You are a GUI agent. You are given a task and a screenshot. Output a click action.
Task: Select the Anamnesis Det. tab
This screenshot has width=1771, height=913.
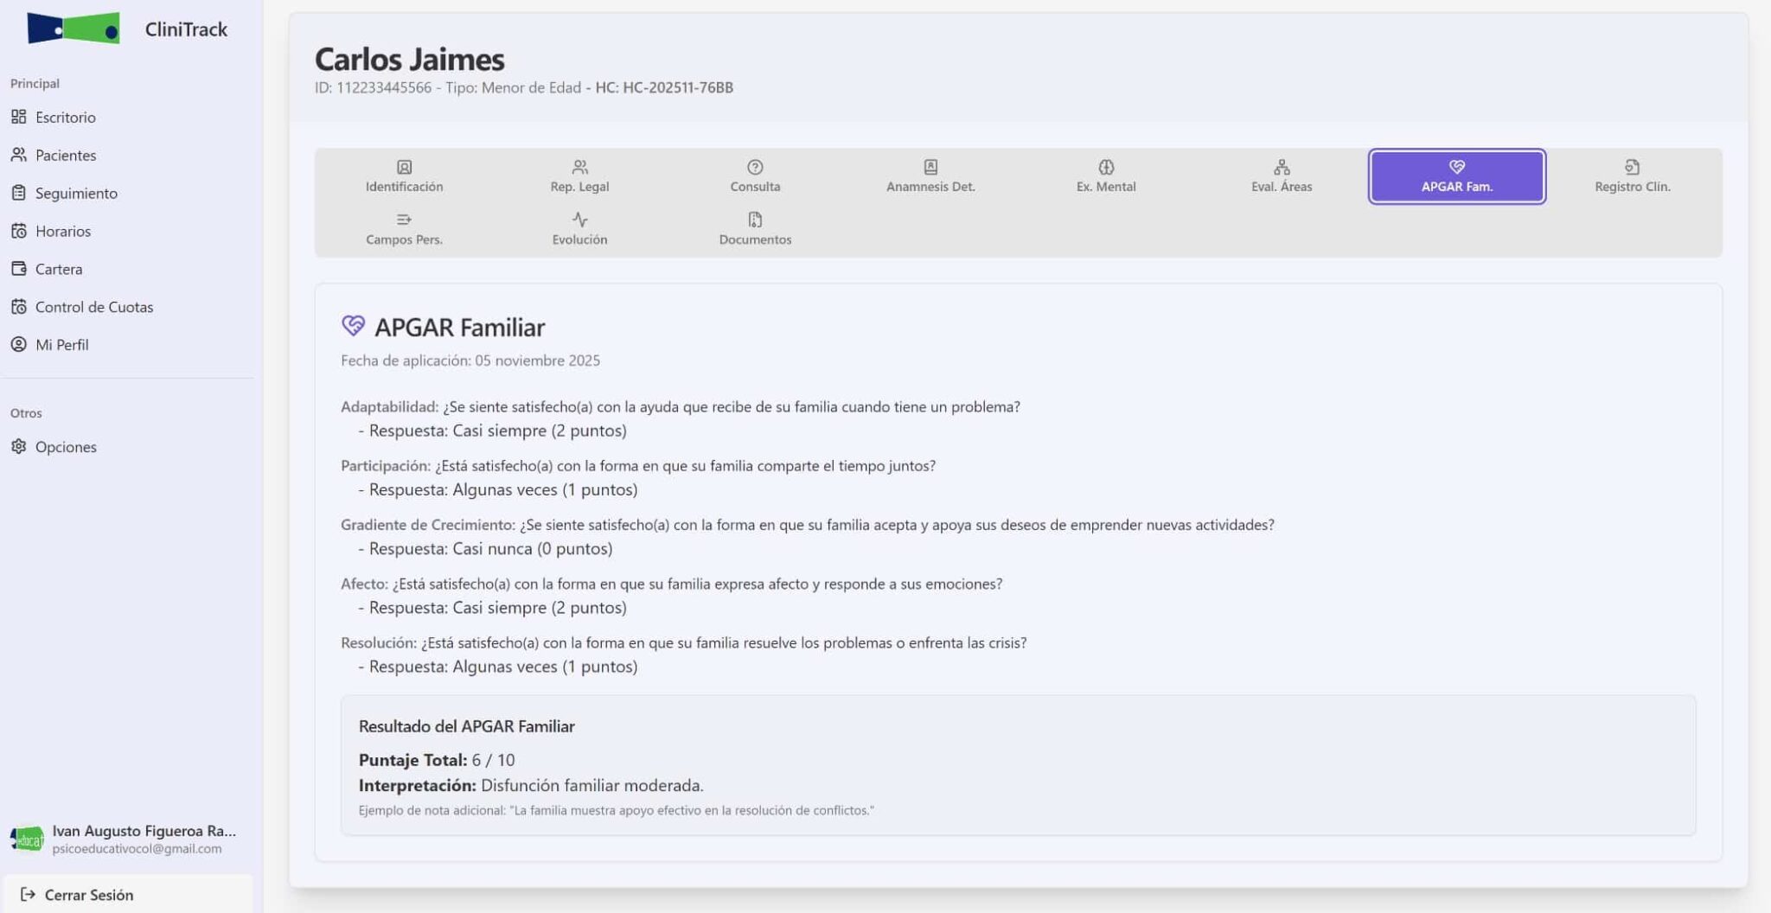[930, 176]
